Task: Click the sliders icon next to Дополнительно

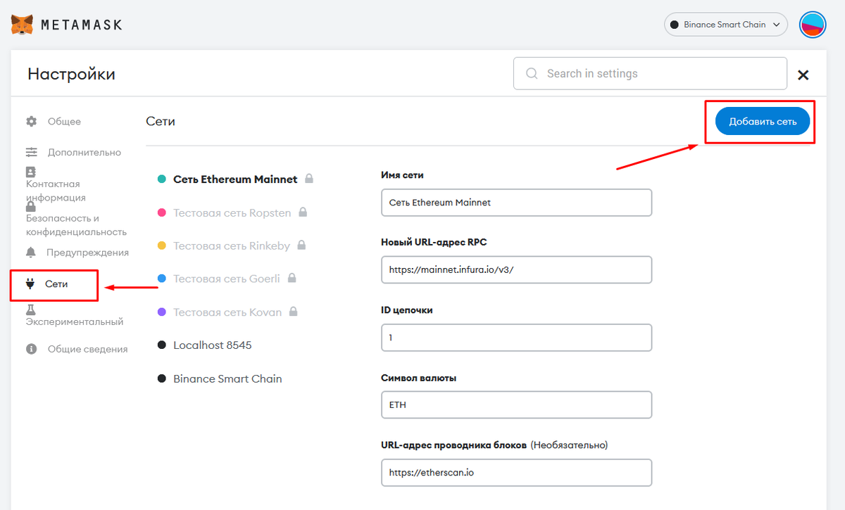Action: pos(32,152)
